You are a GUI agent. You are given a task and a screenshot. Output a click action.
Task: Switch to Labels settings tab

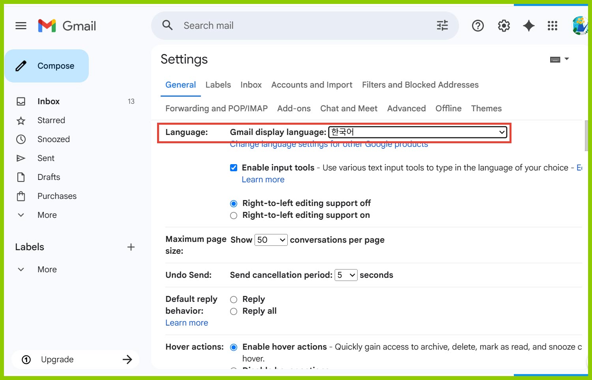coord(218,85)
